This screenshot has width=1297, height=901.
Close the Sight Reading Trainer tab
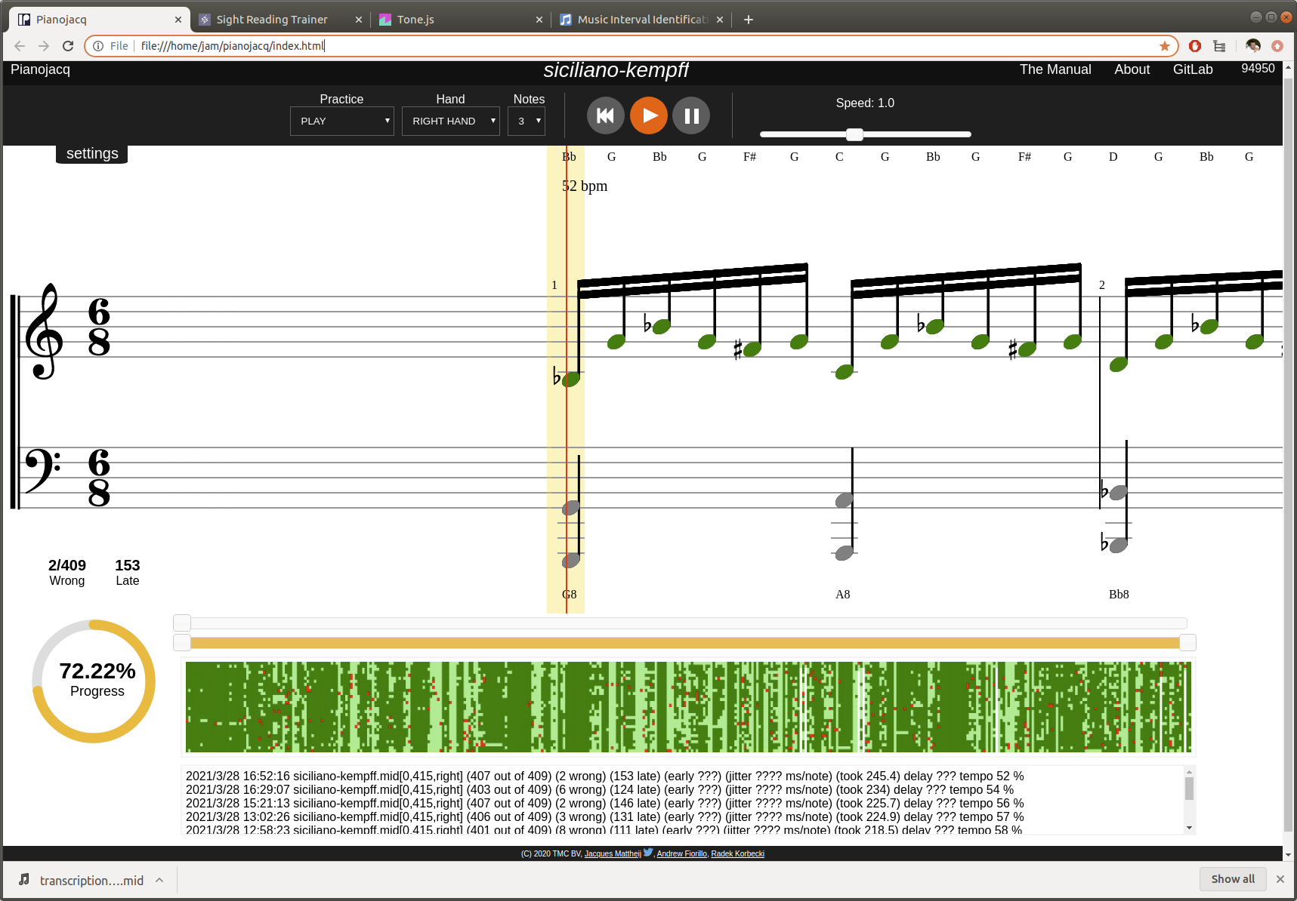359,20
